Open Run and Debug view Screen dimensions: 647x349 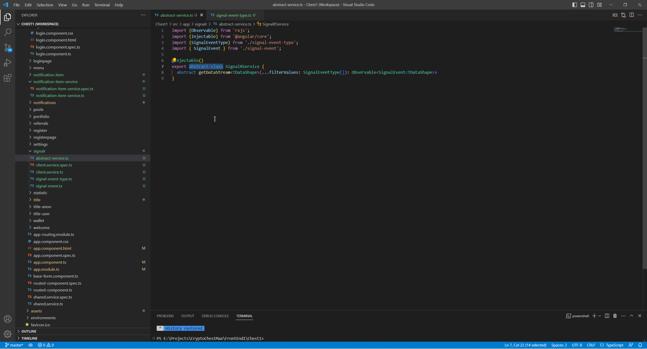click(x=8, y=62)
